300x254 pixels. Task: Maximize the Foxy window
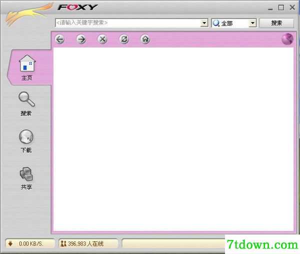[x=281, y=7]
